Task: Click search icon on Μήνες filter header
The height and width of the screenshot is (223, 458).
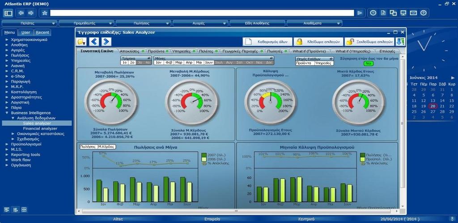Action: pyautogui.click(x=271, y=58)
